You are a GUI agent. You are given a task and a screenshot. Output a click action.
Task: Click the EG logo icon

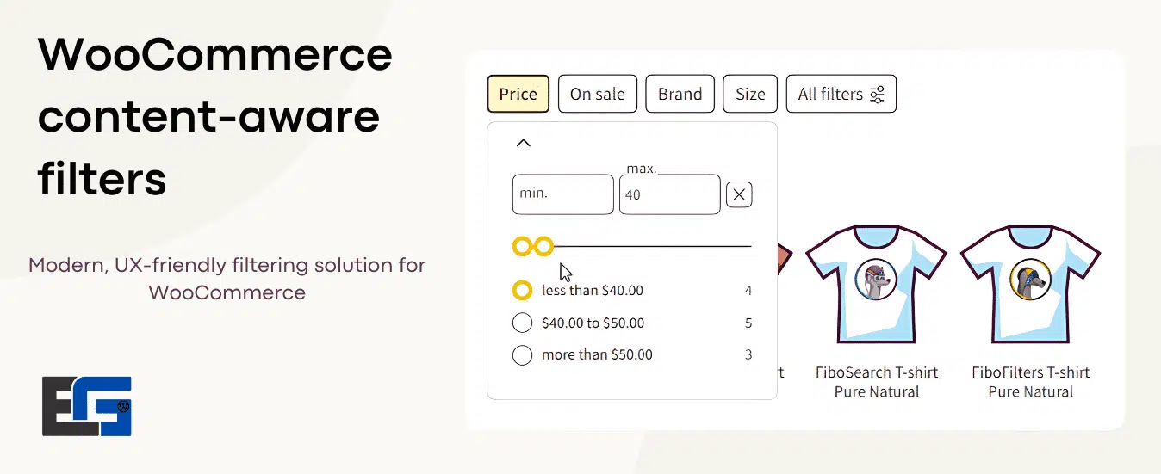coord(86,405)
